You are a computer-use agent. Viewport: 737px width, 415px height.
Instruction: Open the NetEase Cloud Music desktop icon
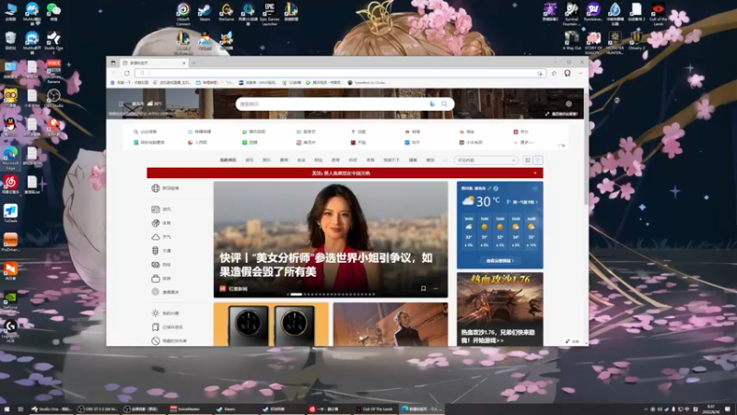click(10, 184)
